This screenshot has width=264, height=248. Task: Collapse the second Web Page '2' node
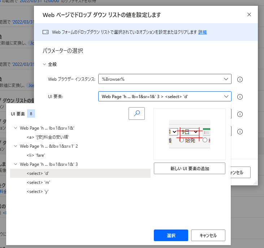tap(15, 146)
